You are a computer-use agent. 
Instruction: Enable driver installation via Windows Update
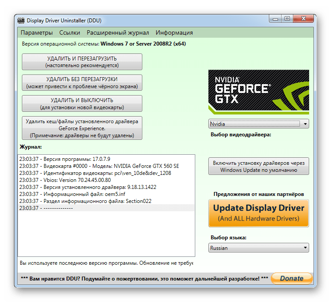click(x=258, y=166)
